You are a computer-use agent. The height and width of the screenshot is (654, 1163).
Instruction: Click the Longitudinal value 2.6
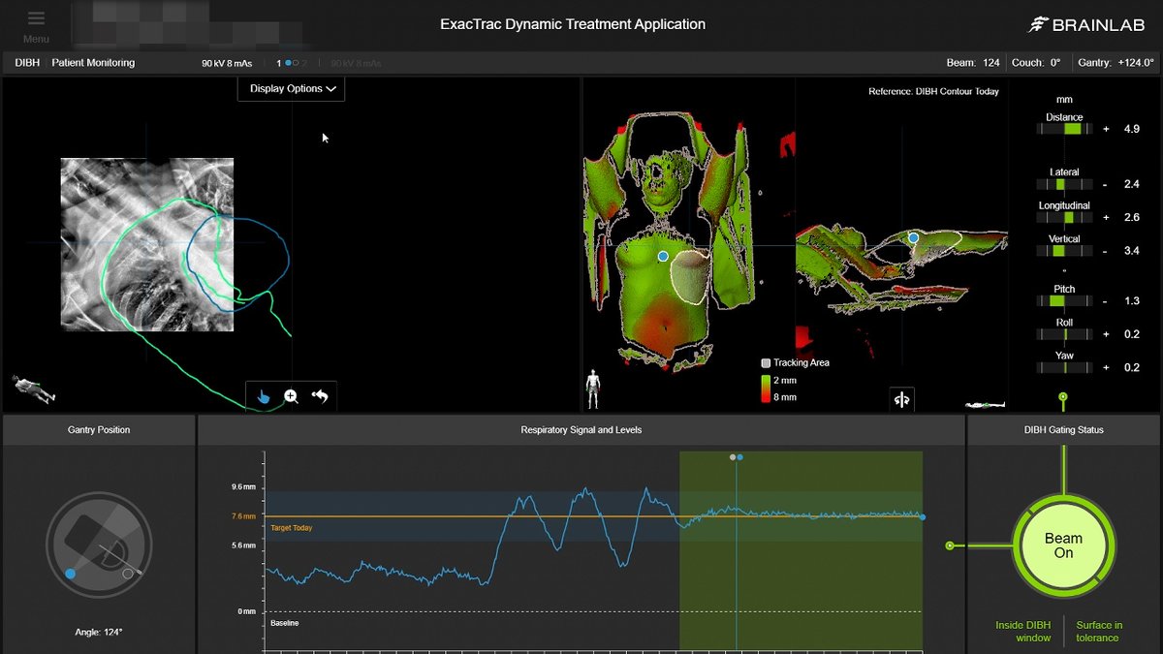(x=1131, y=218)
